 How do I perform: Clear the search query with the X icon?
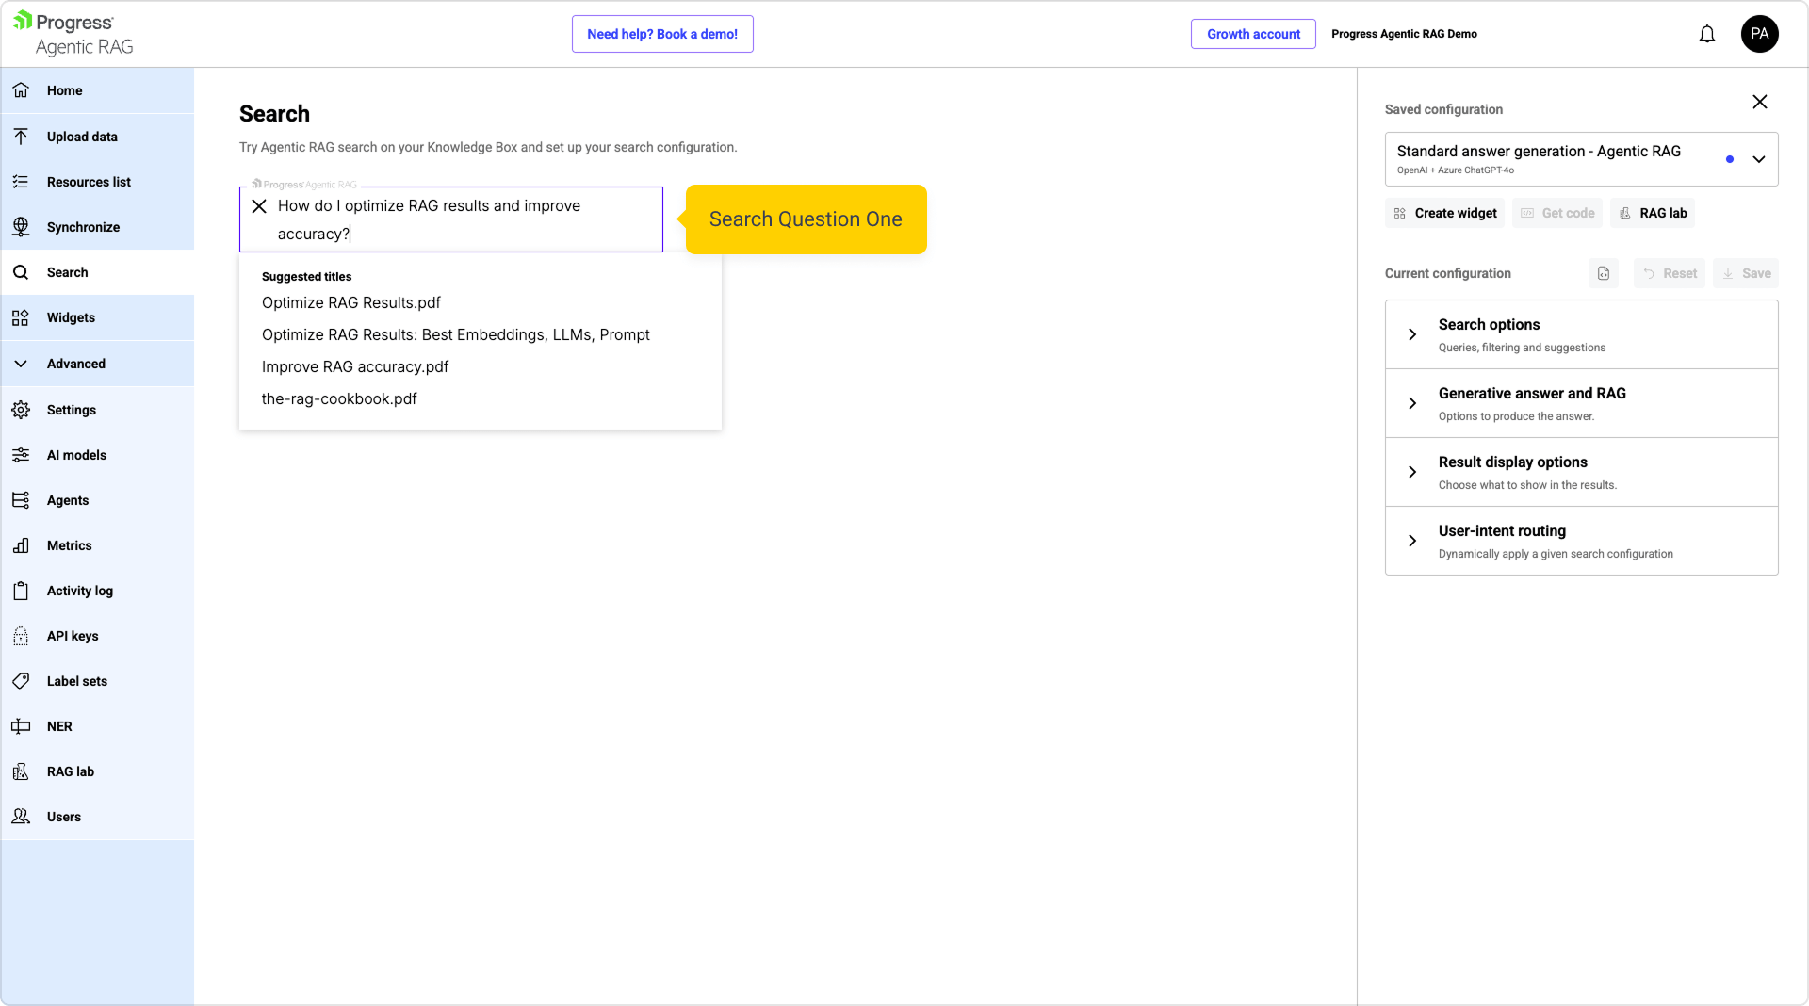(259, 206)
